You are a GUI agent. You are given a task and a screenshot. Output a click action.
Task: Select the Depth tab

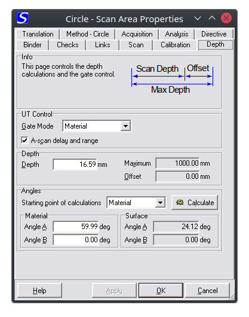[x=216, y=44]
